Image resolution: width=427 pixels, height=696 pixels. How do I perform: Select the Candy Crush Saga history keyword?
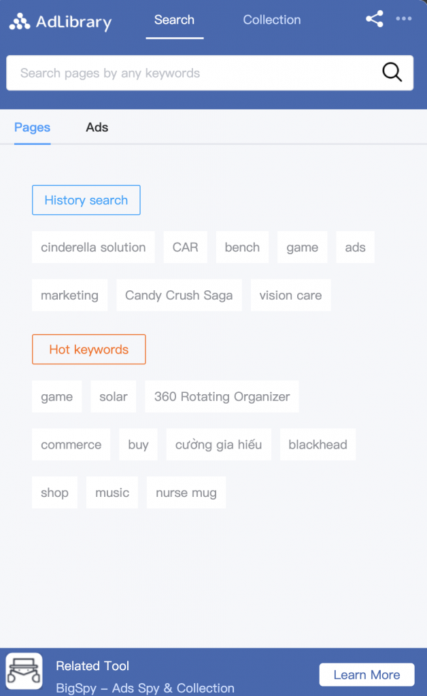click(179, 295)
